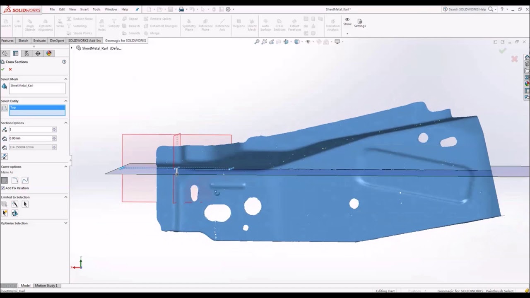Click the number of sections field
Image resolution: width=530 pixels, height=298 pixels.
[x=30, y=130]
